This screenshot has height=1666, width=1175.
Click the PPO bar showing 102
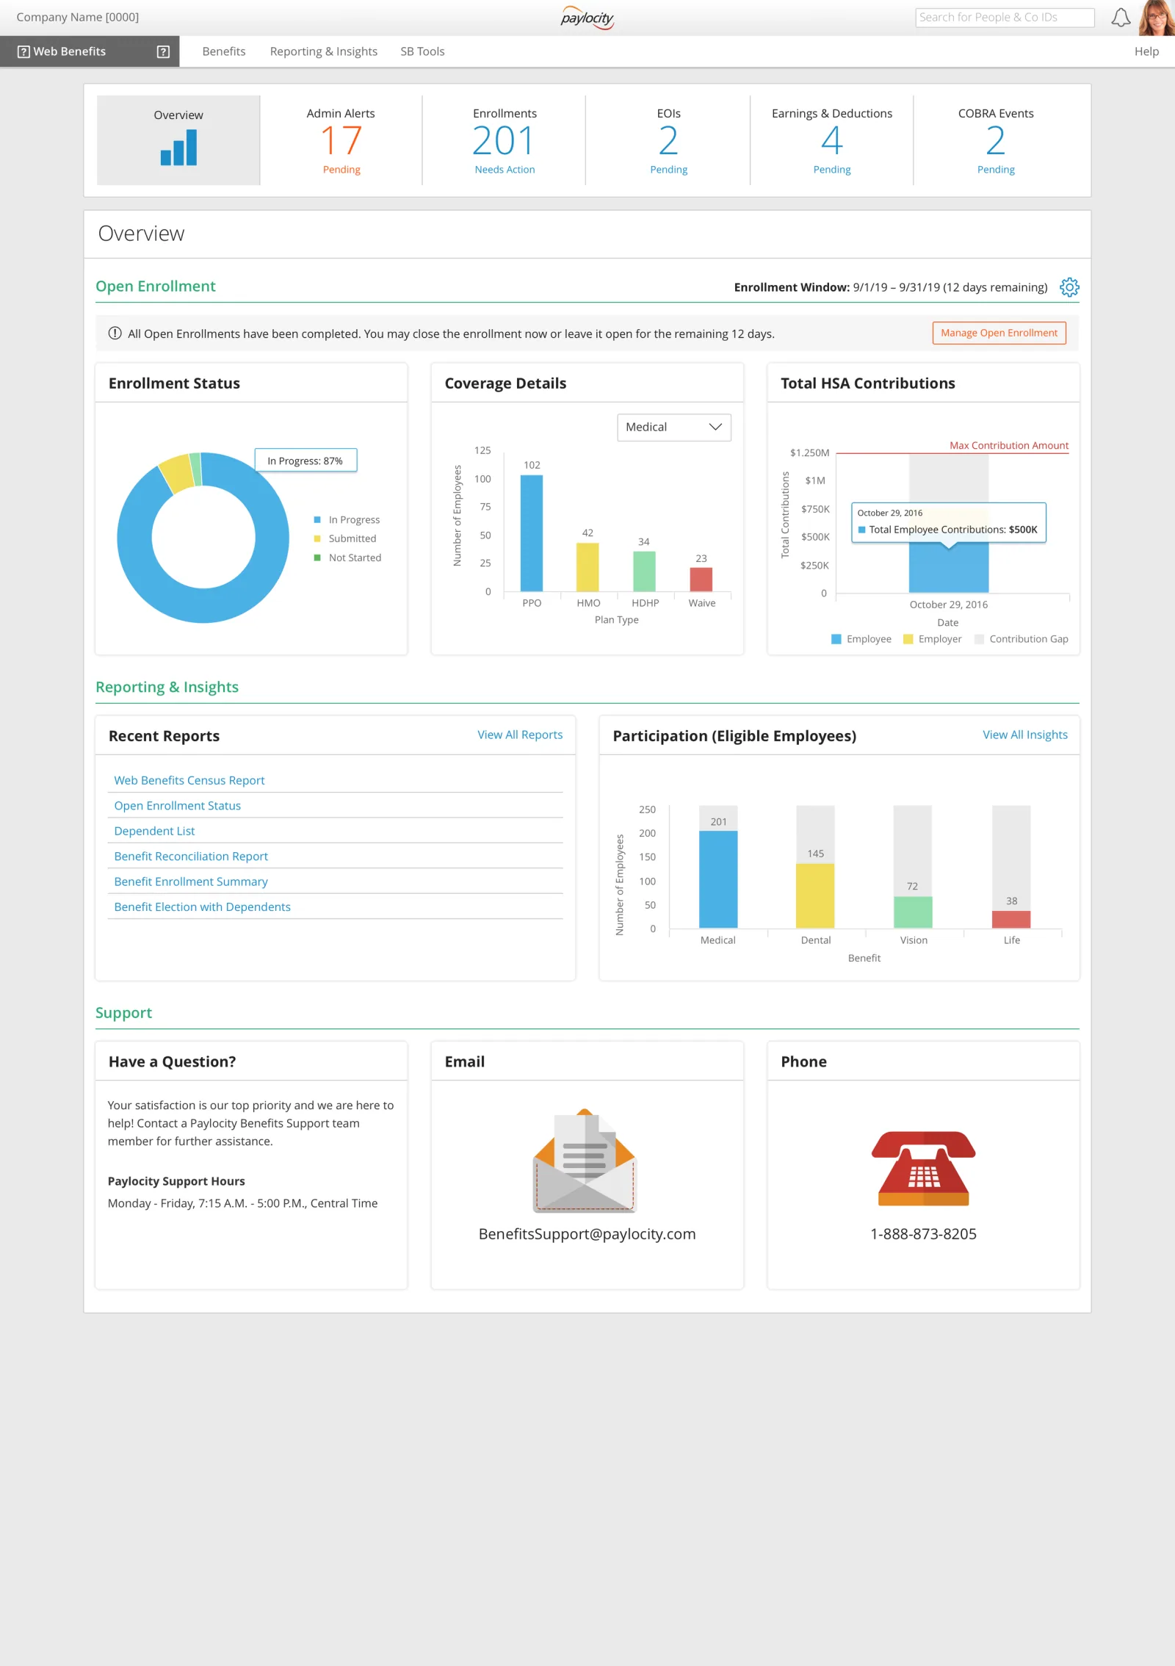click(x=532, y=533)
